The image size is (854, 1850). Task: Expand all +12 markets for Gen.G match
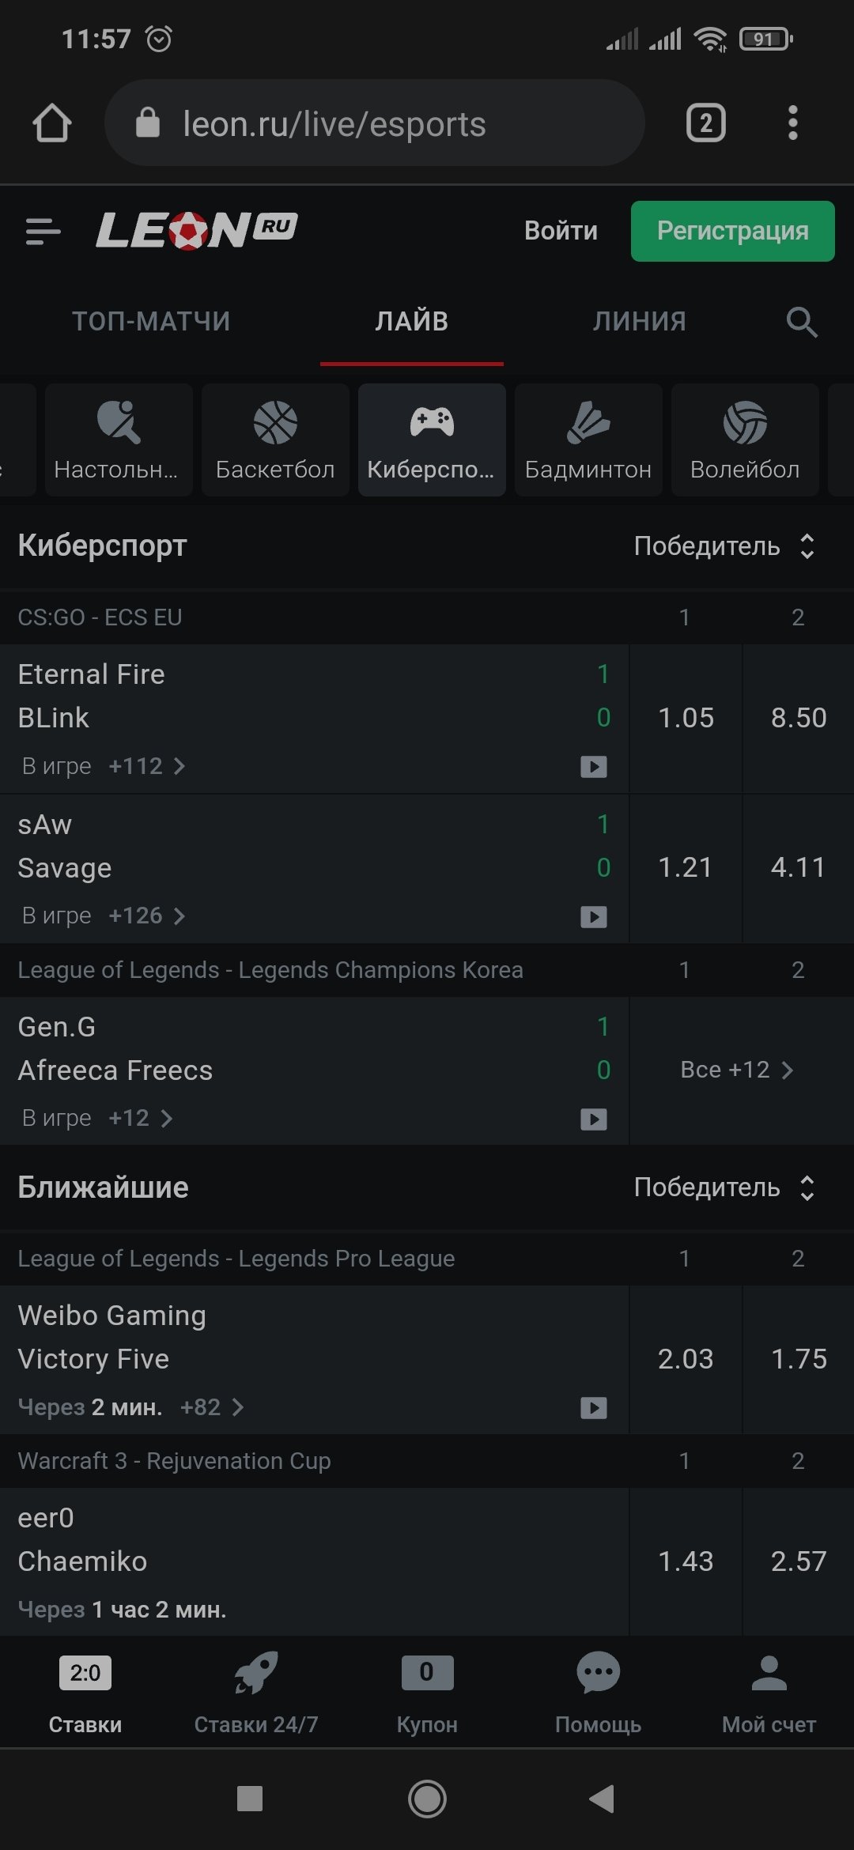736,1070
